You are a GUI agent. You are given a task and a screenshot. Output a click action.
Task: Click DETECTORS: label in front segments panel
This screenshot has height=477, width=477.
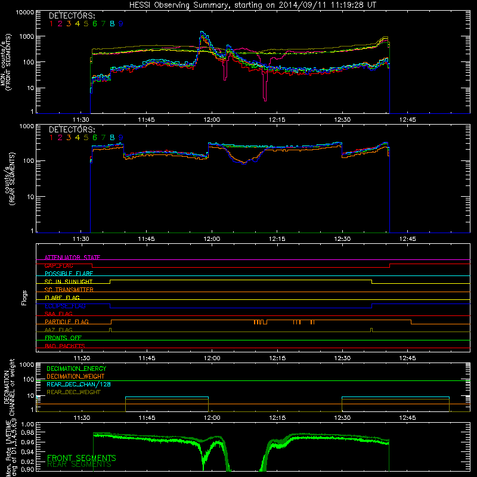pyautogui.click(x=72, y=16)
